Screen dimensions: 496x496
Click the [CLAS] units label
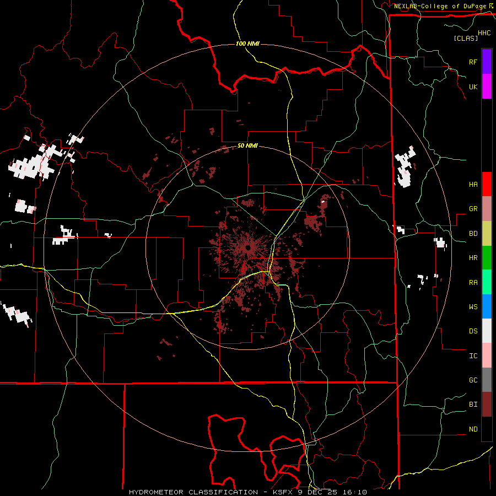[466, 38]
